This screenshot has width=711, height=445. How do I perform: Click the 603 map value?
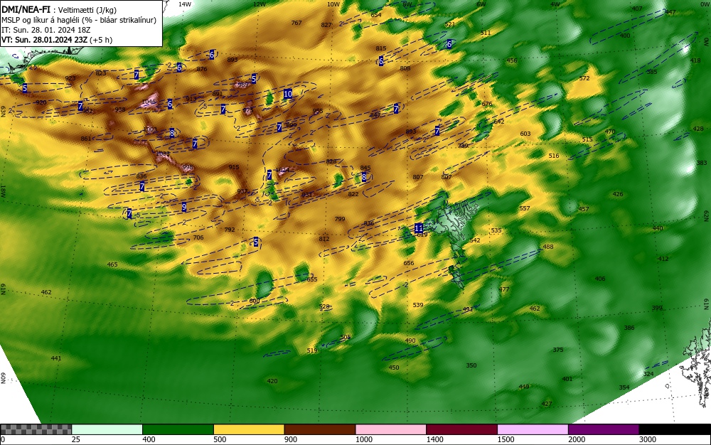[525, 134]
